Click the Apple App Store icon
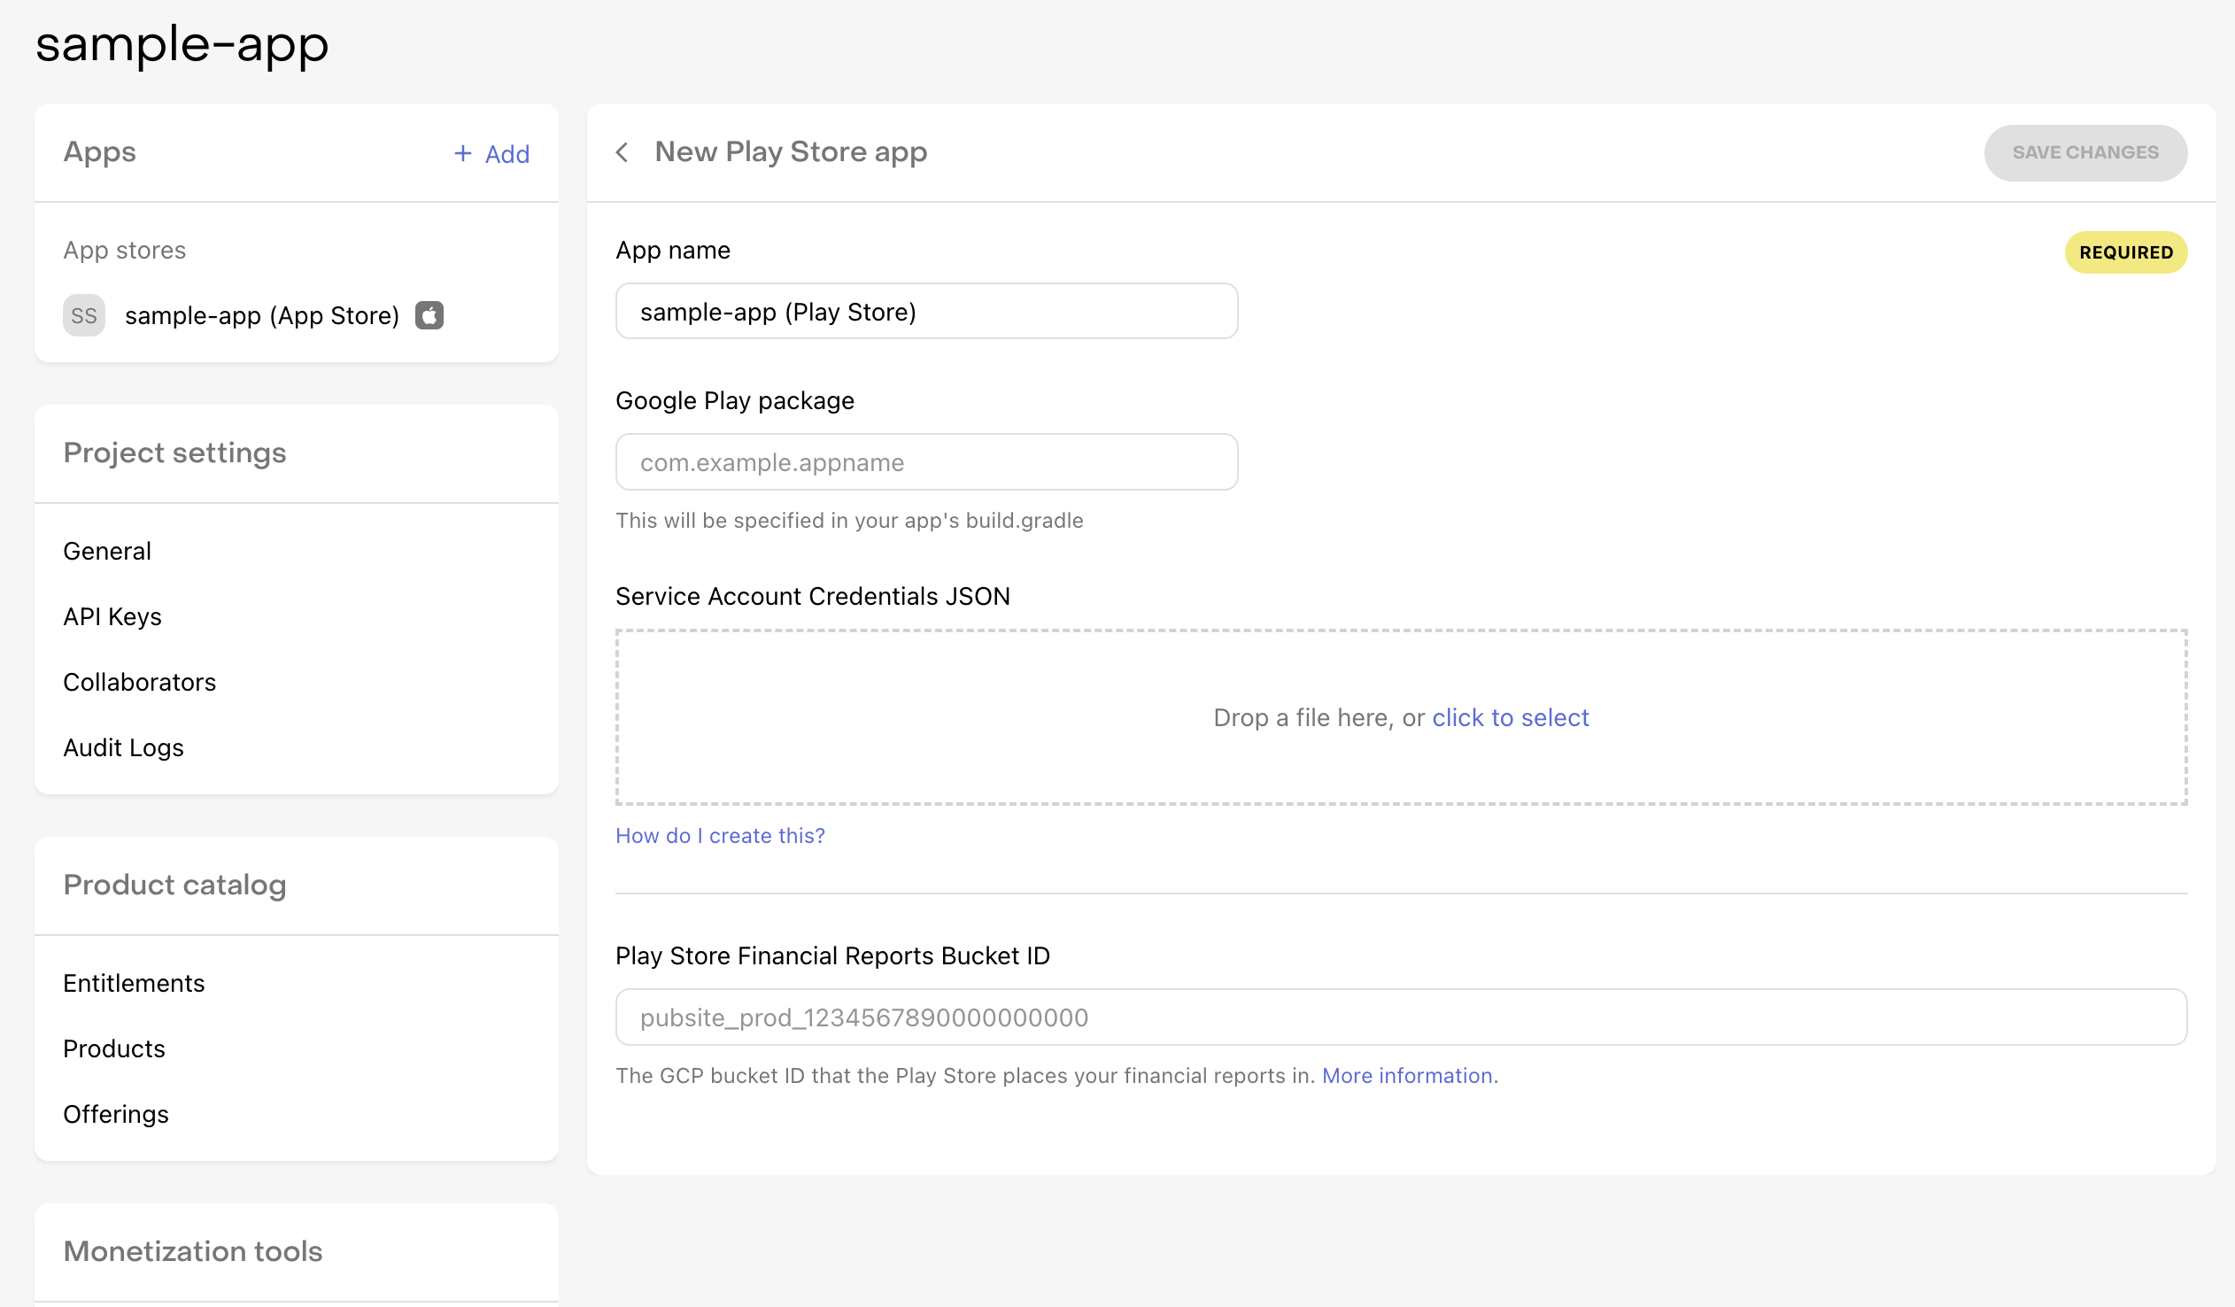Screen dimensions: 2235x1307 click(429, 315)
